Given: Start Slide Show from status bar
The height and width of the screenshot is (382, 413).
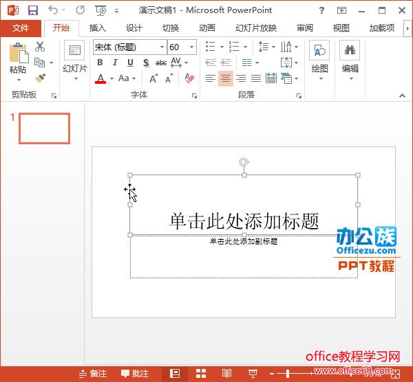Looking at the screenshot, I should [253, 374].
